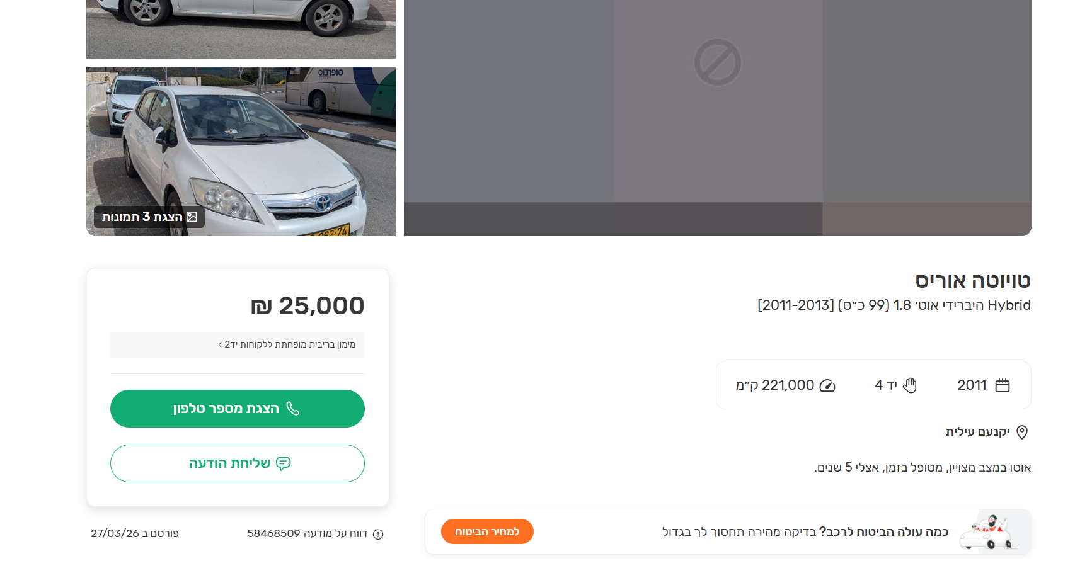The image size is (1075, 573).
Task: Click the calendar icon beside 2011
Action: [1002, 385]
